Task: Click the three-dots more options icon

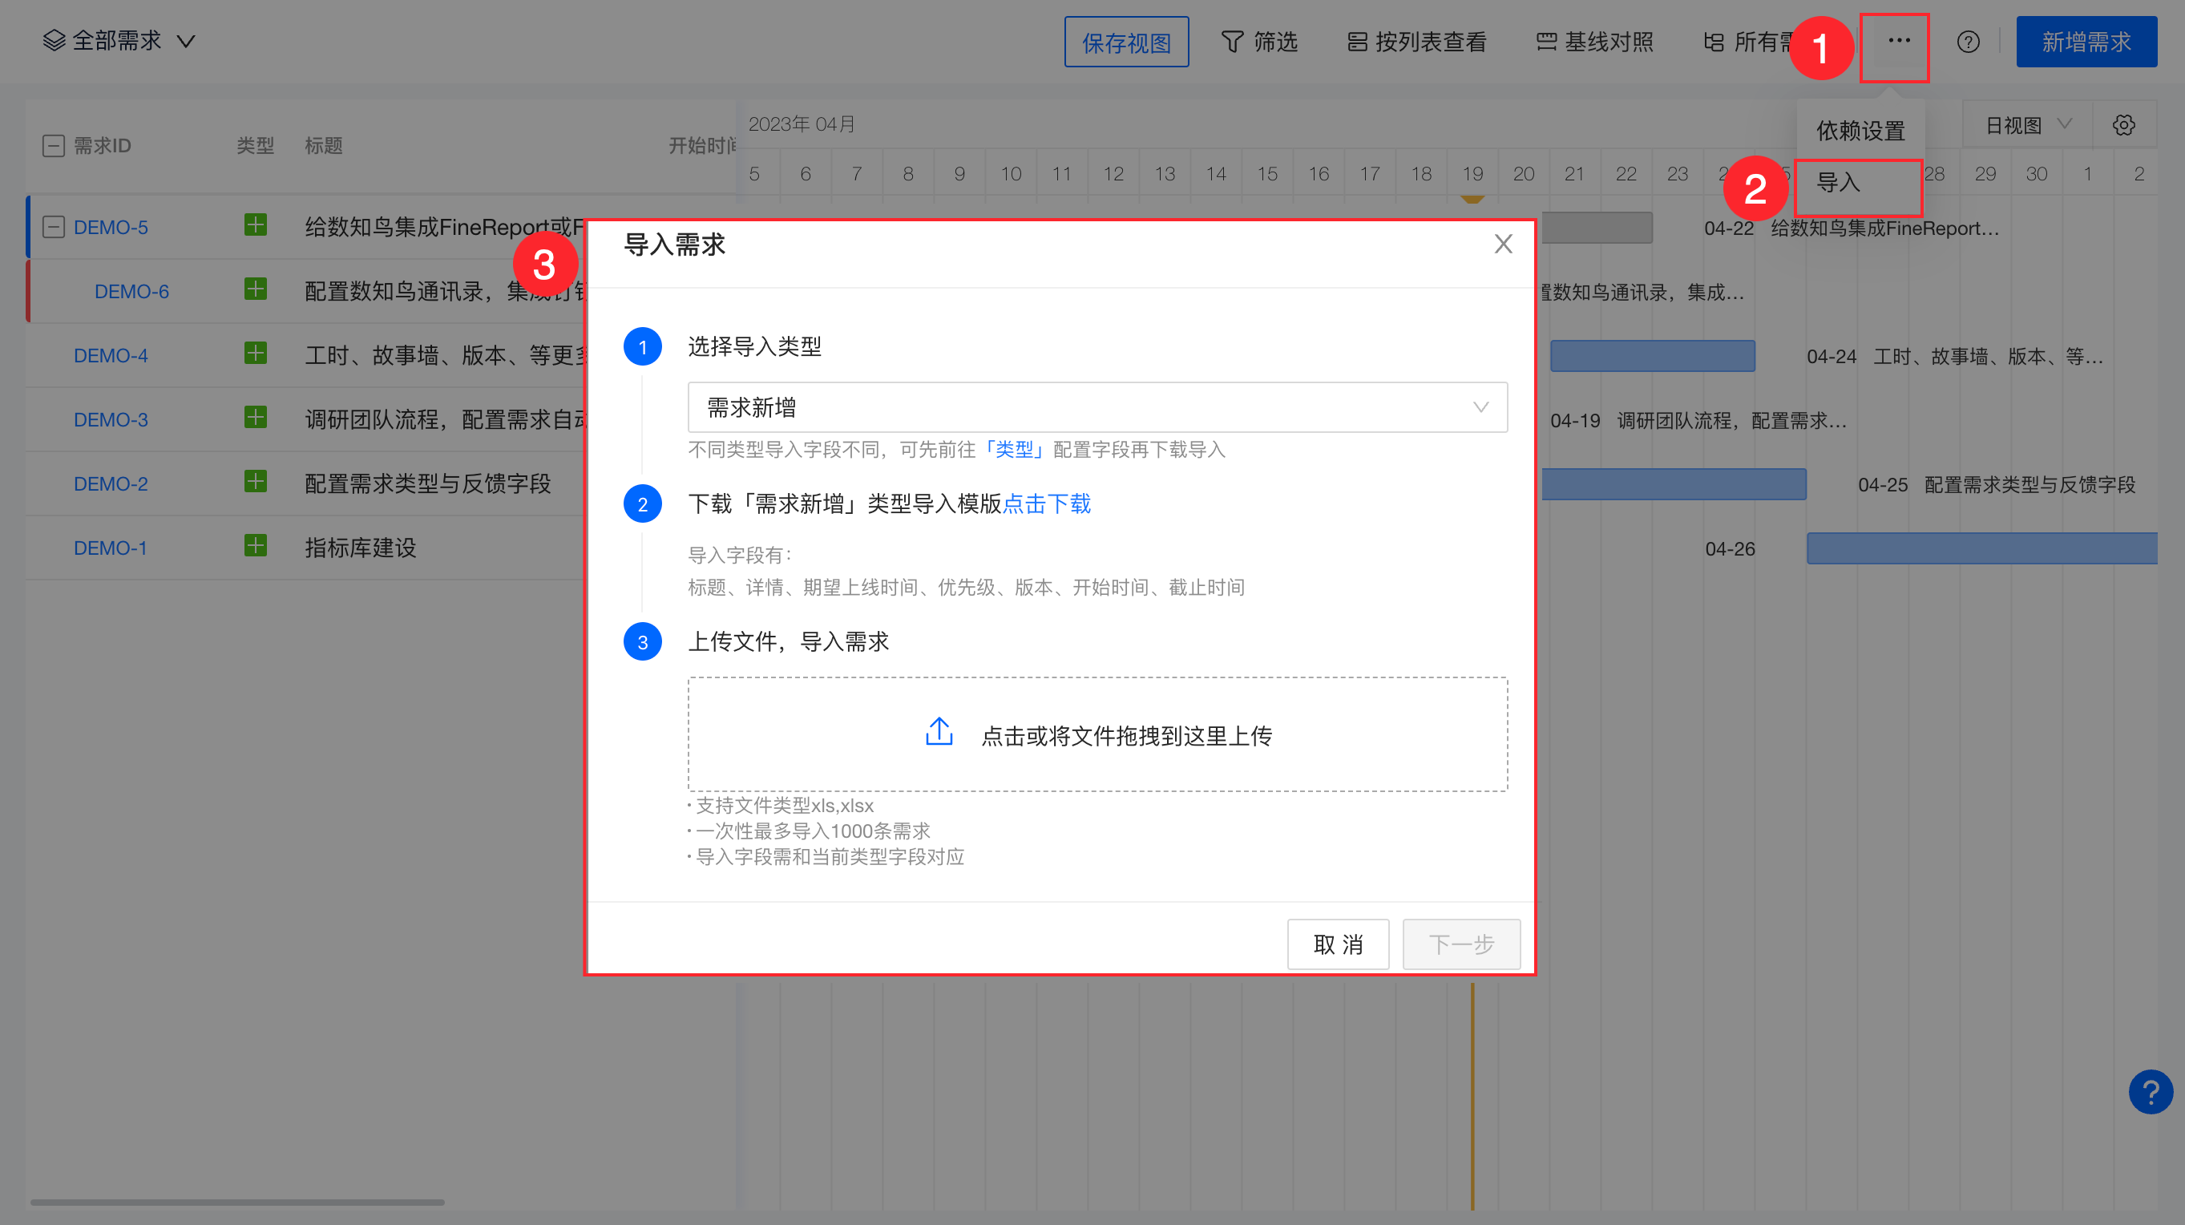Action: 1898,41
